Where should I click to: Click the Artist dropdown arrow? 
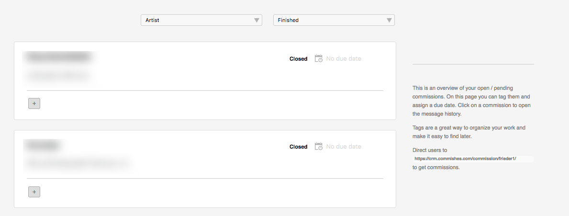pyautogui.click(x=257, y=20)
